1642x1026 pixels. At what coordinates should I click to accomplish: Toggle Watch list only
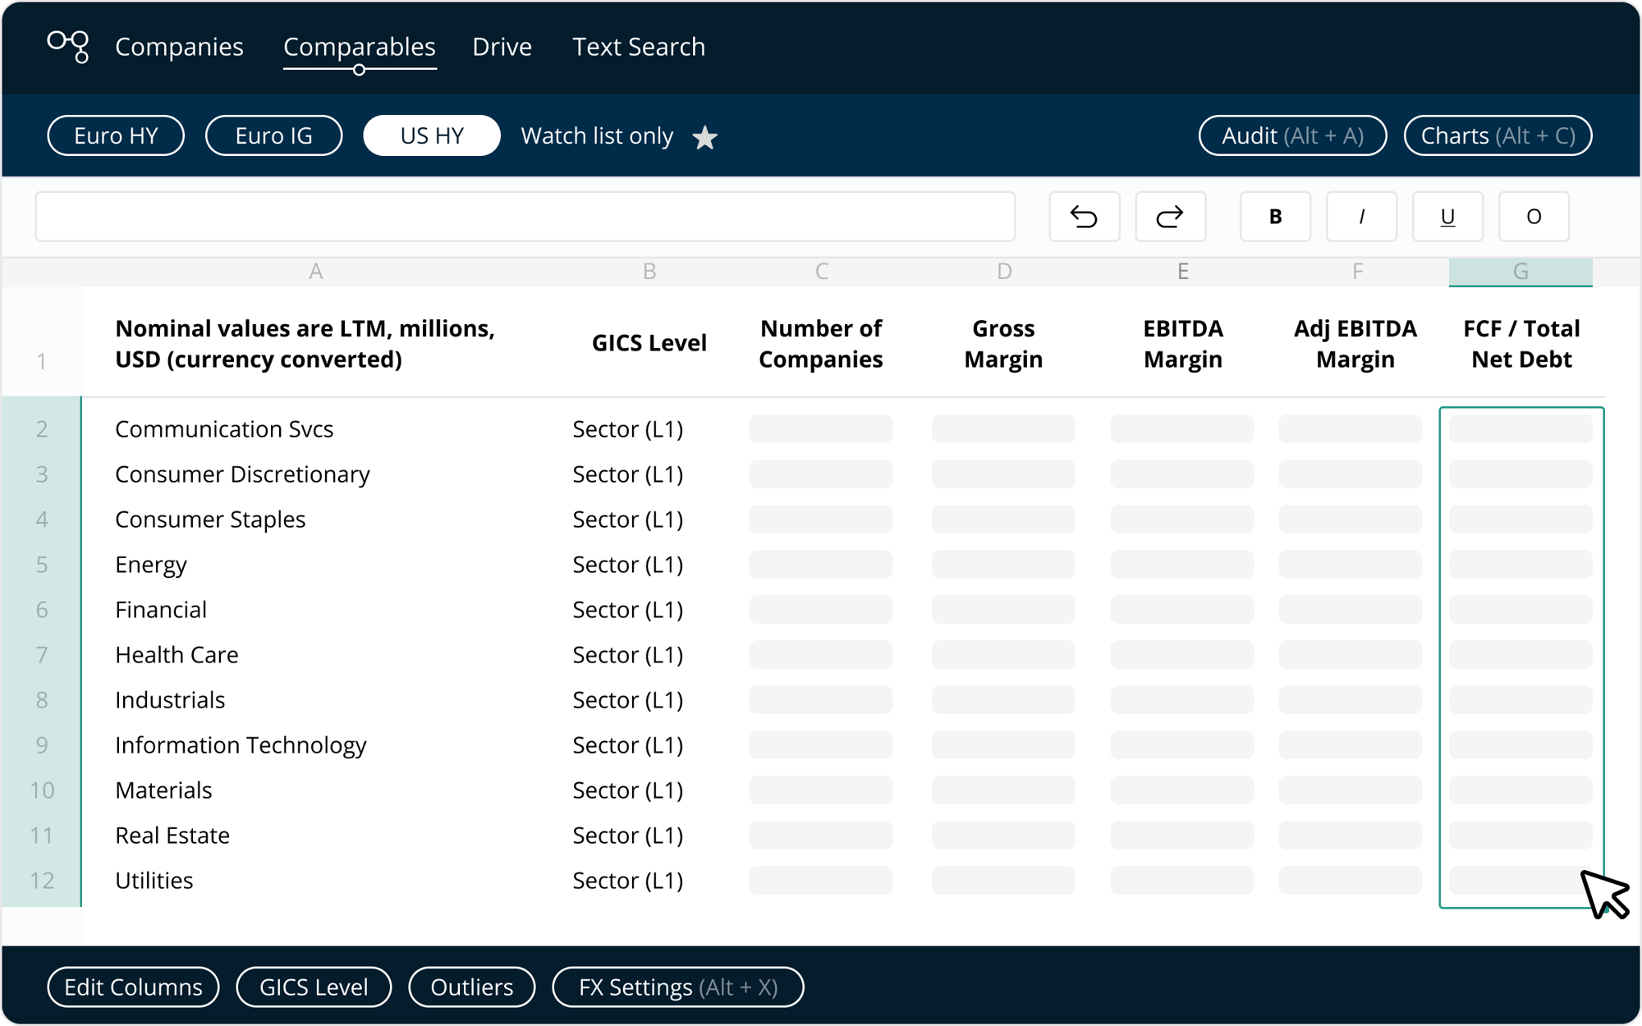click(x=597, y=136)
